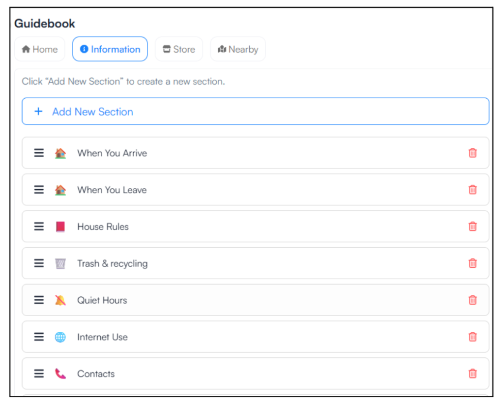498x403 pixels.
Task: Delete the When You Arrive section
Action: tap(472, 153)
